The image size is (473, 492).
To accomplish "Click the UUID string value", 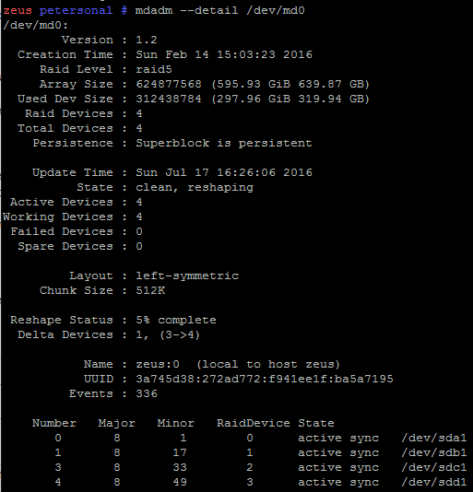I will (x=265, y=379).
